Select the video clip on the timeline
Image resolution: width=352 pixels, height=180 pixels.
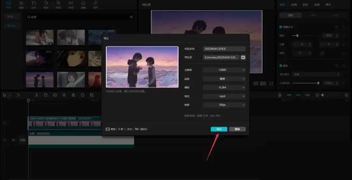65,123
